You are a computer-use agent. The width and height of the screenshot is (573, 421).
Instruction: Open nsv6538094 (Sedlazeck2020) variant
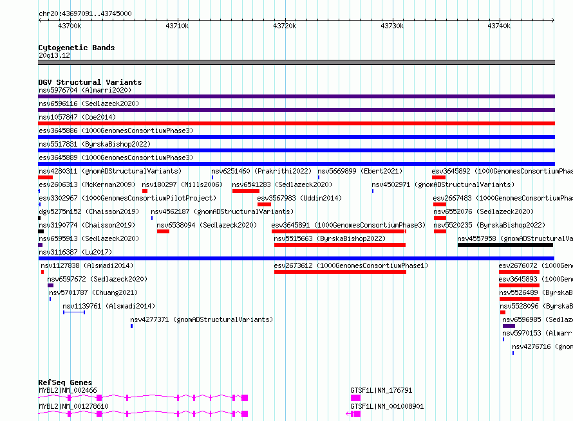coord(207,225)
